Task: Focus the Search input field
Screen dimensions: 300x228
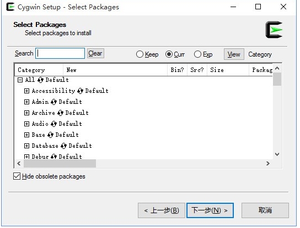Action: [60, 53]
